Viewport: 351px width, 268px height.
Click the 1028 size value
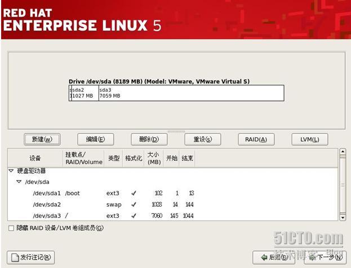pos(157,204)
